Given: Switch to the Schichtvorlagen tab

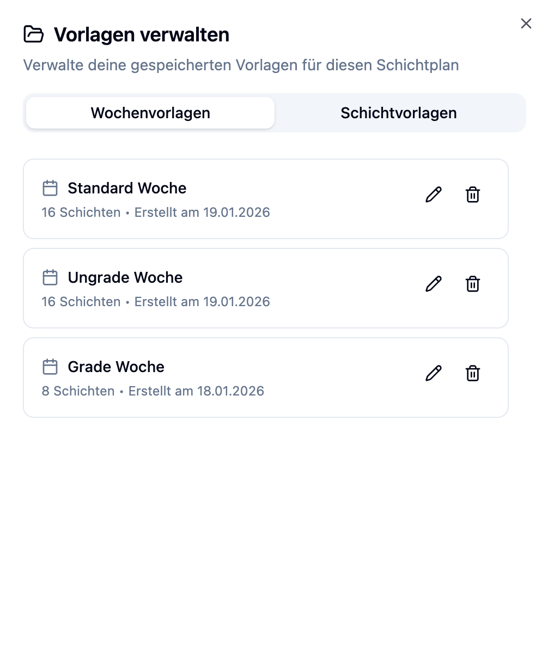Looking at the screenshot, I should click(x=399, y=113).
